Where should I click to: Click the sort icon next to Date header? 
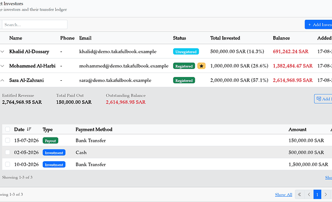29,129
